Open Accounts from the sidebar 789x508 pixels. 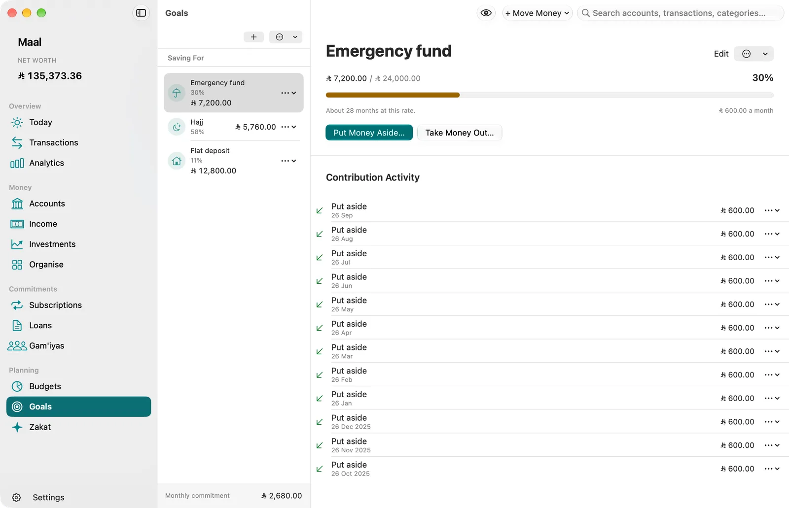[79, 203]
